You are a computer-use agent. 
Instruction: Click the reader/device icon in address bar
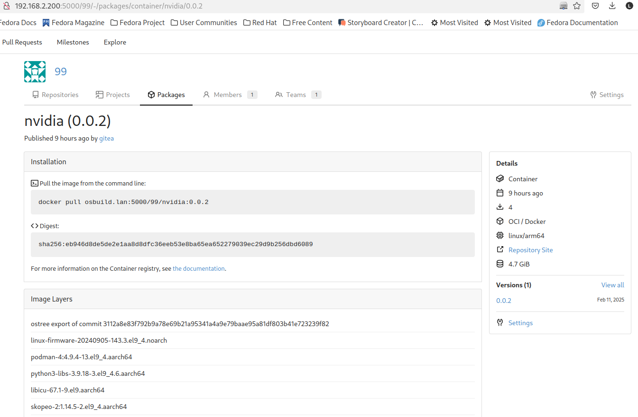pyautogui.click(x=564, y=6)
